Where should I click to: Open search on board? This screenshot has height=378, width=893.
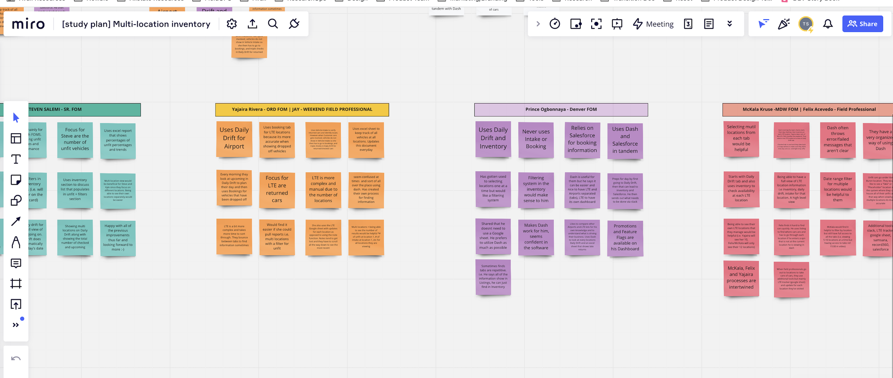273,24
